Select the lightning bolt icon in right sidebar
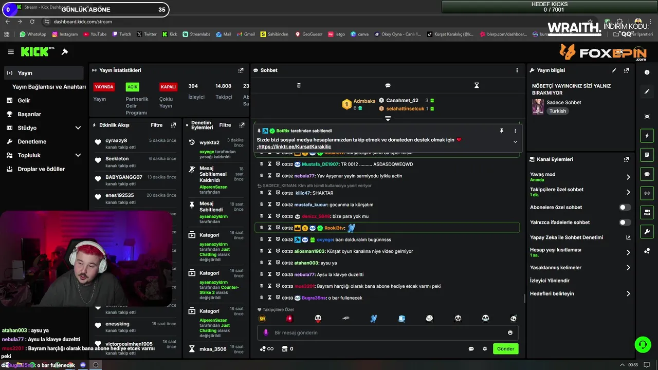The height and width of the screenshot is (370, 658). click(647, 136)
